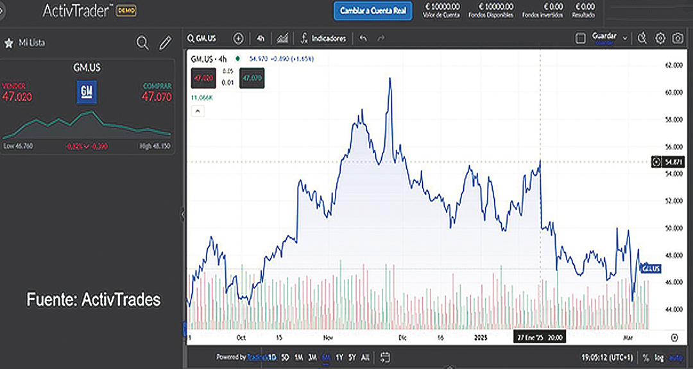Take a chart snapshot with the camera icon
693x369 pixels.
click(x=678, y=38)
